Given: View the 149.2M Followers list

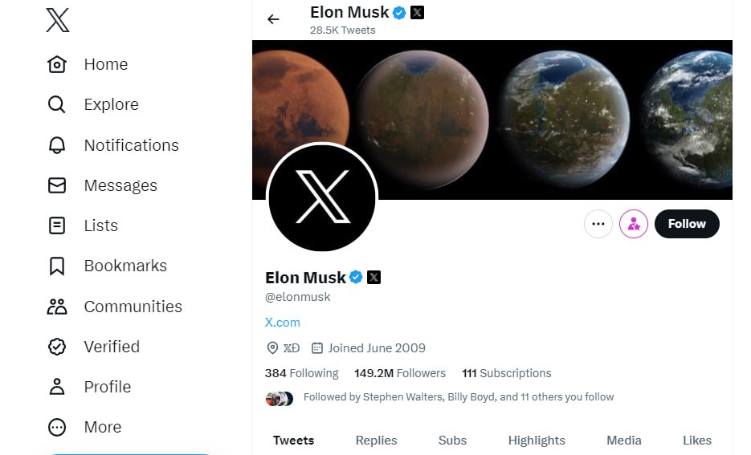Looking at the screenshot, I should tap(400, 373).
